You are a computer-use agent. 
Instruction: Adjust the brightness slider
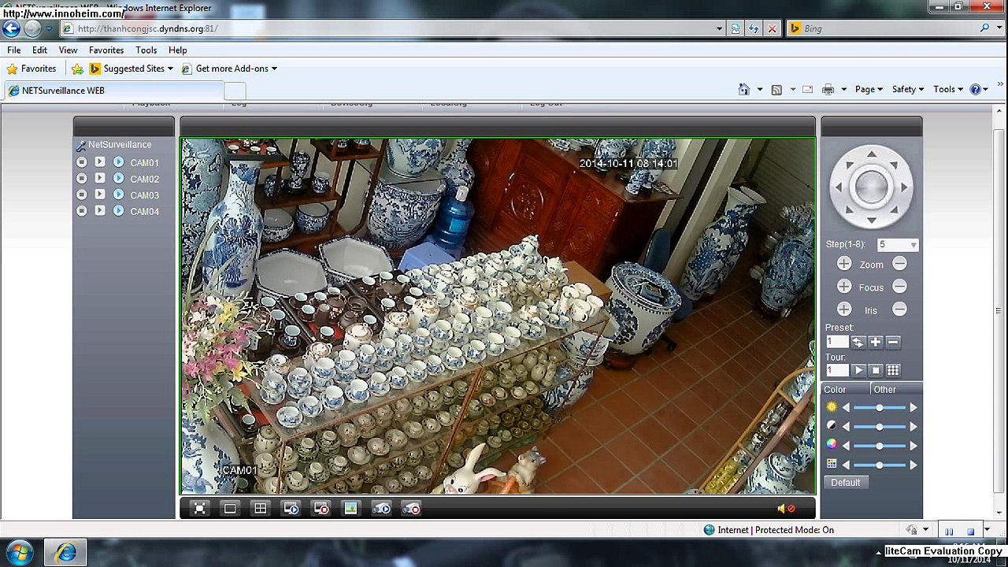(x=879, y=408)
